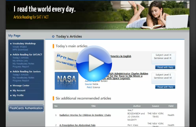Open My Profile in sidebar

click(x=18, y=95)
